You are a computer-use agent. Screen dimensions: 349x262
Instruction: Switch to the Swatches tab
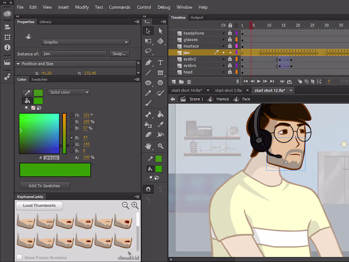tap(39, 79)
